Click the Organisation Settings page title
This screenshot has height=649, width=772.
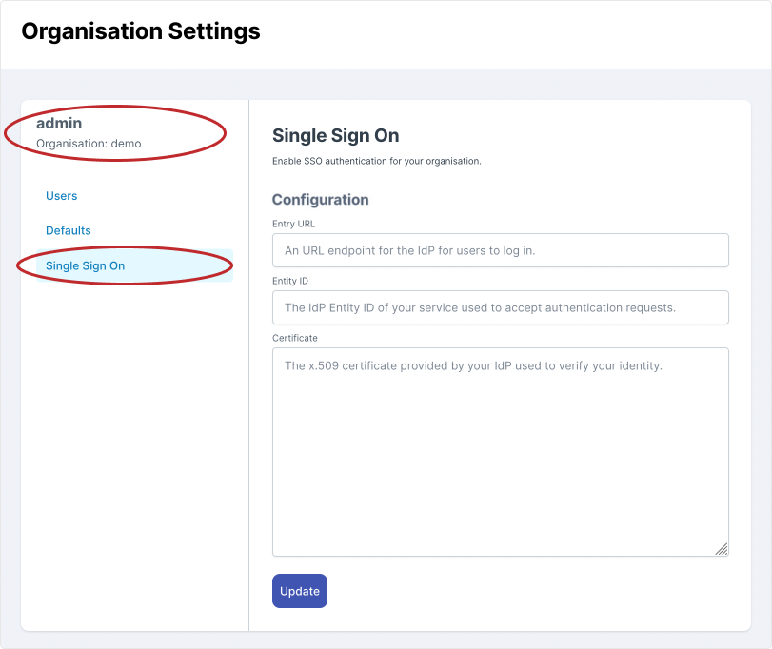point(140,31)
